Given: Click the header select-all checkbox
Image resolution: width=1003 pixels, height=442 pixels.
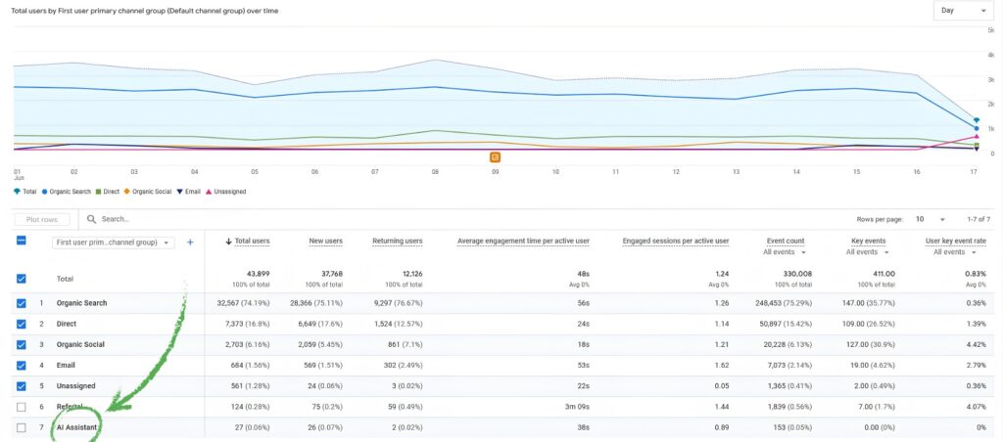Looking at the screenshot, I should tap(22, 241).
